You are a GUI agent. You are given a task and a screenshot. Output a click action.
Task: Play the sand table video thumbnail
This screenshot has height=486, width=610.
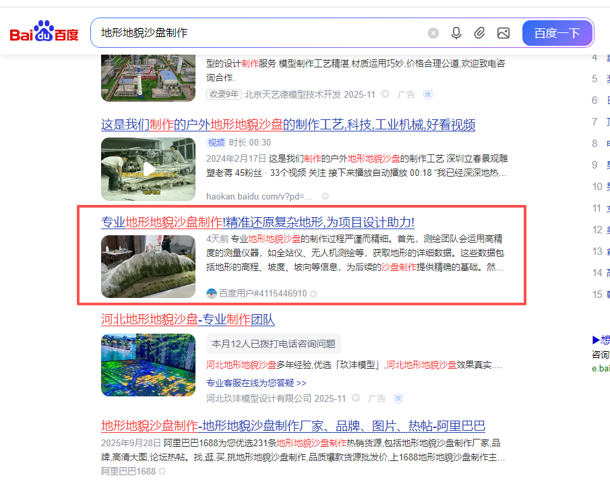pos(148,169)
